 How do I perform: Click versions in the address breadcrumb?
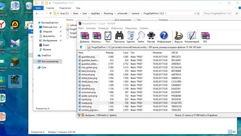(x=136, y=14)
